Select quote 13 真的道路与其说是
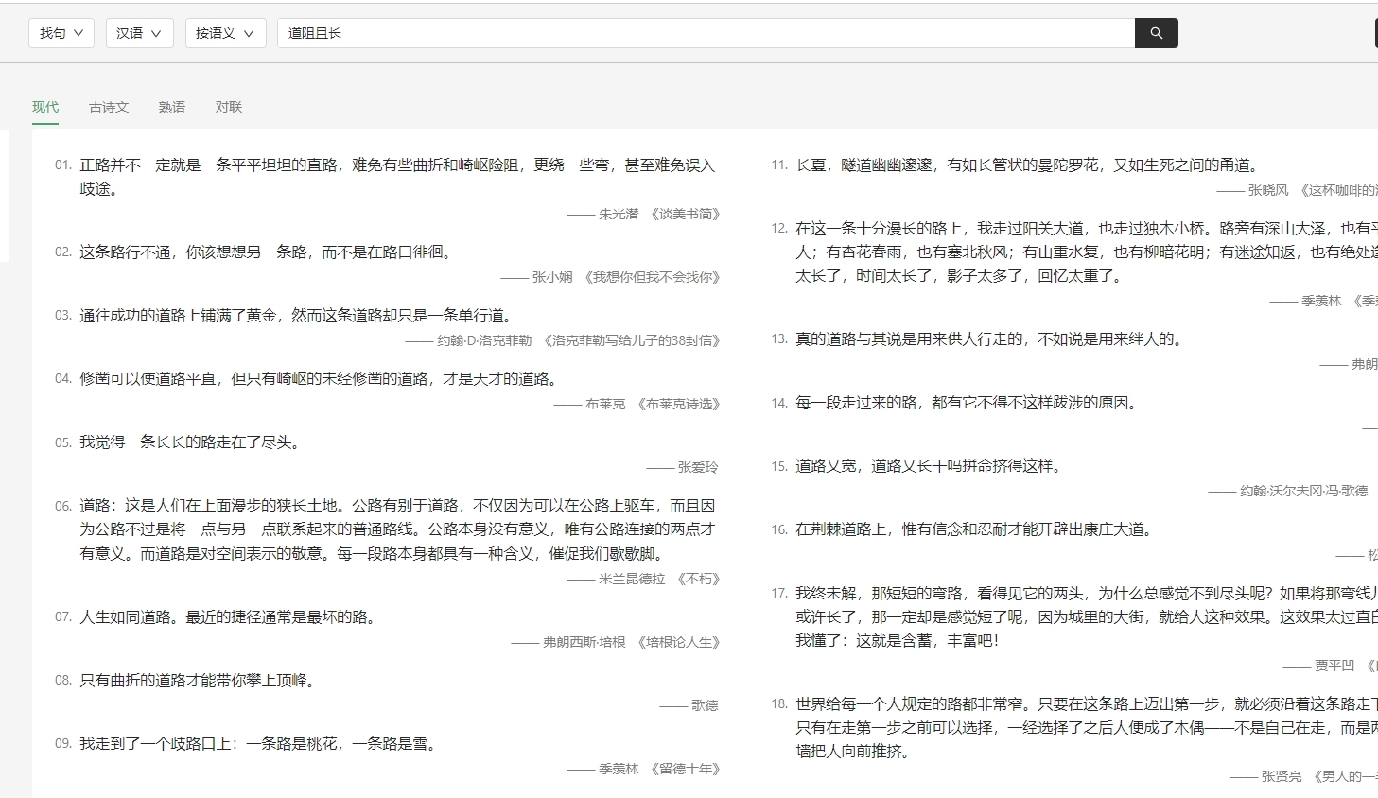The image size is (1378, 798). pos(991,338)
